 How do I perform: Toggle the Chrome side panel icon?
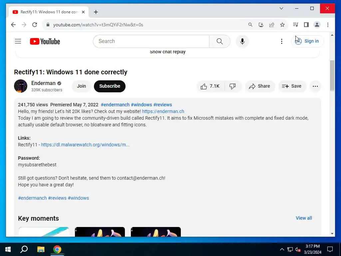pos(306,25)
